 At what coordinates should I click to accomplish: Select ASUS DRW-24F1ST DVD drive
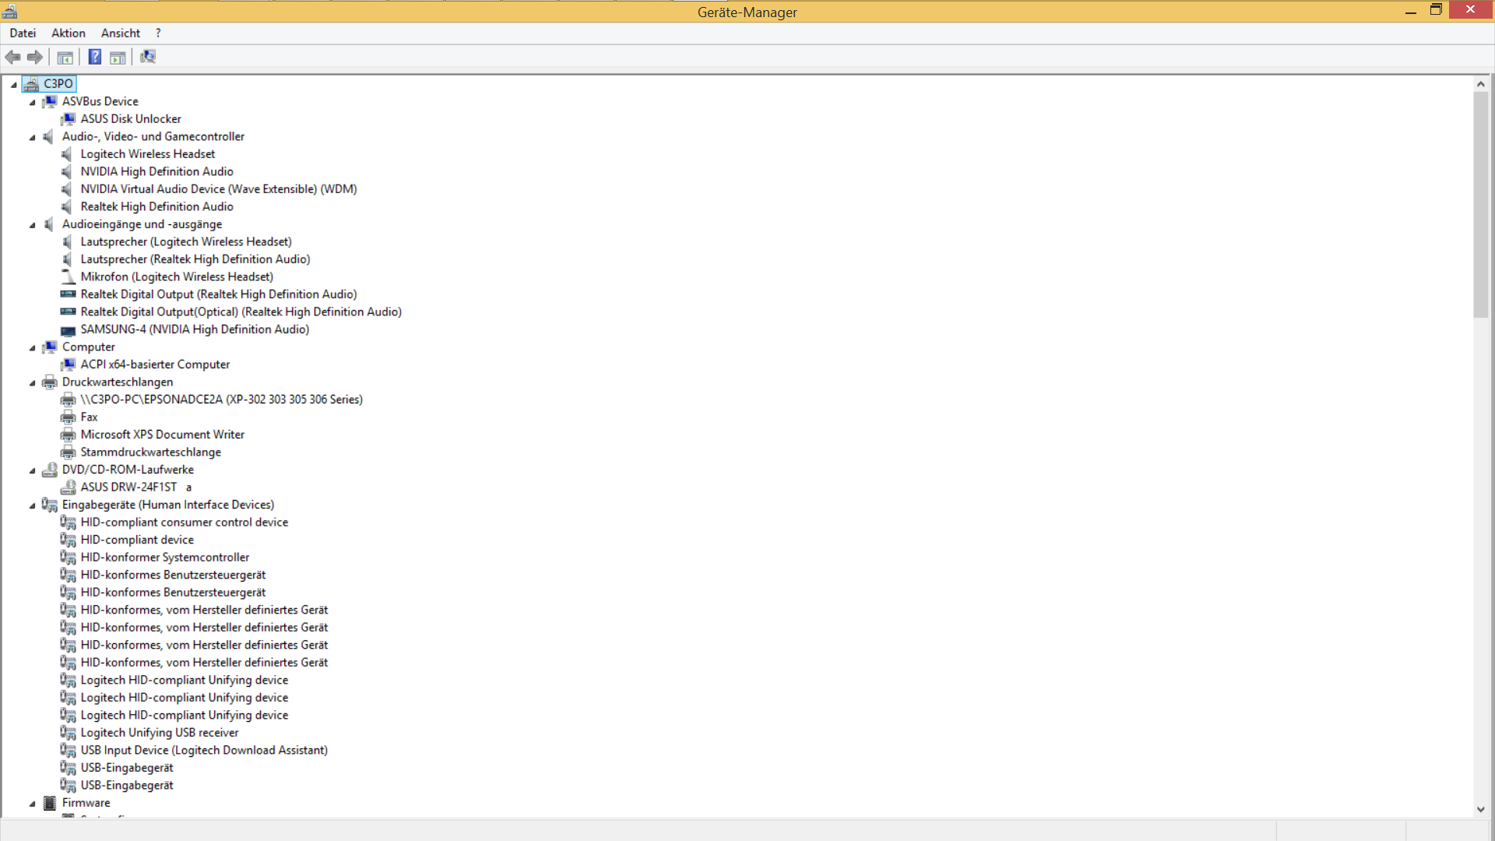pos(128,487)
